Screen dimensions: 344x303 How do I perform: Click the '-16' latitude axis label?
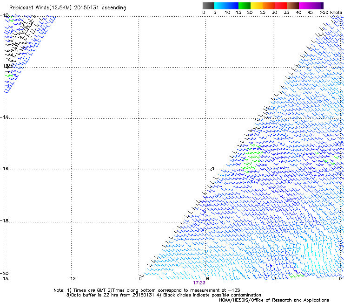(x=4, y=169)
